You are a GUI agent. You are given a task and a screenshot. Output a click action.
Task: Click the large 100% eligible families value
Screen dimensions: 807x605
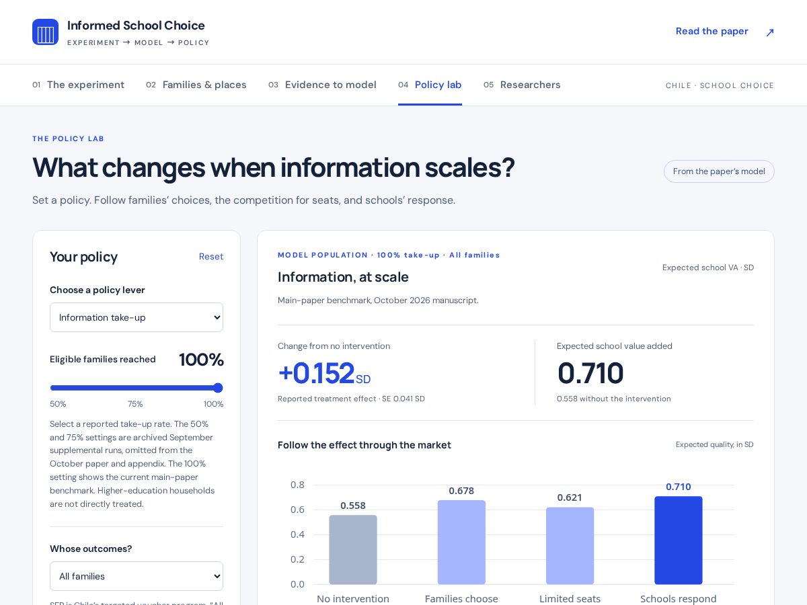coord(201,360)
